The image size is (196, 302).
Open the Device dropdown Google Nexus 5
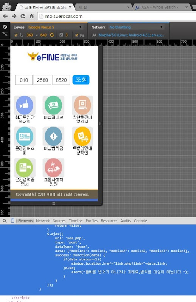click(x=55, y=27)
